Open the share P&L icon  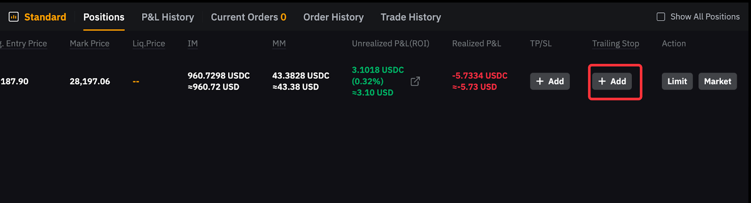415,82
